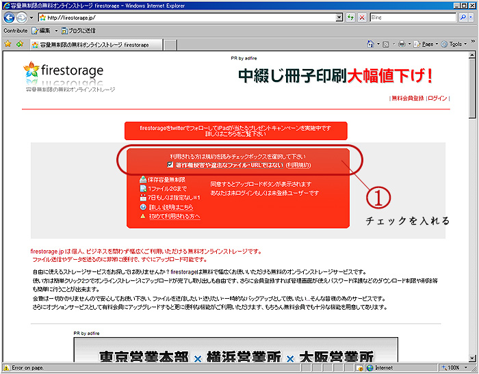Click the Home icon in command bar
The image size is (479, 374).
pyautogui.click(x=370, y=44)
